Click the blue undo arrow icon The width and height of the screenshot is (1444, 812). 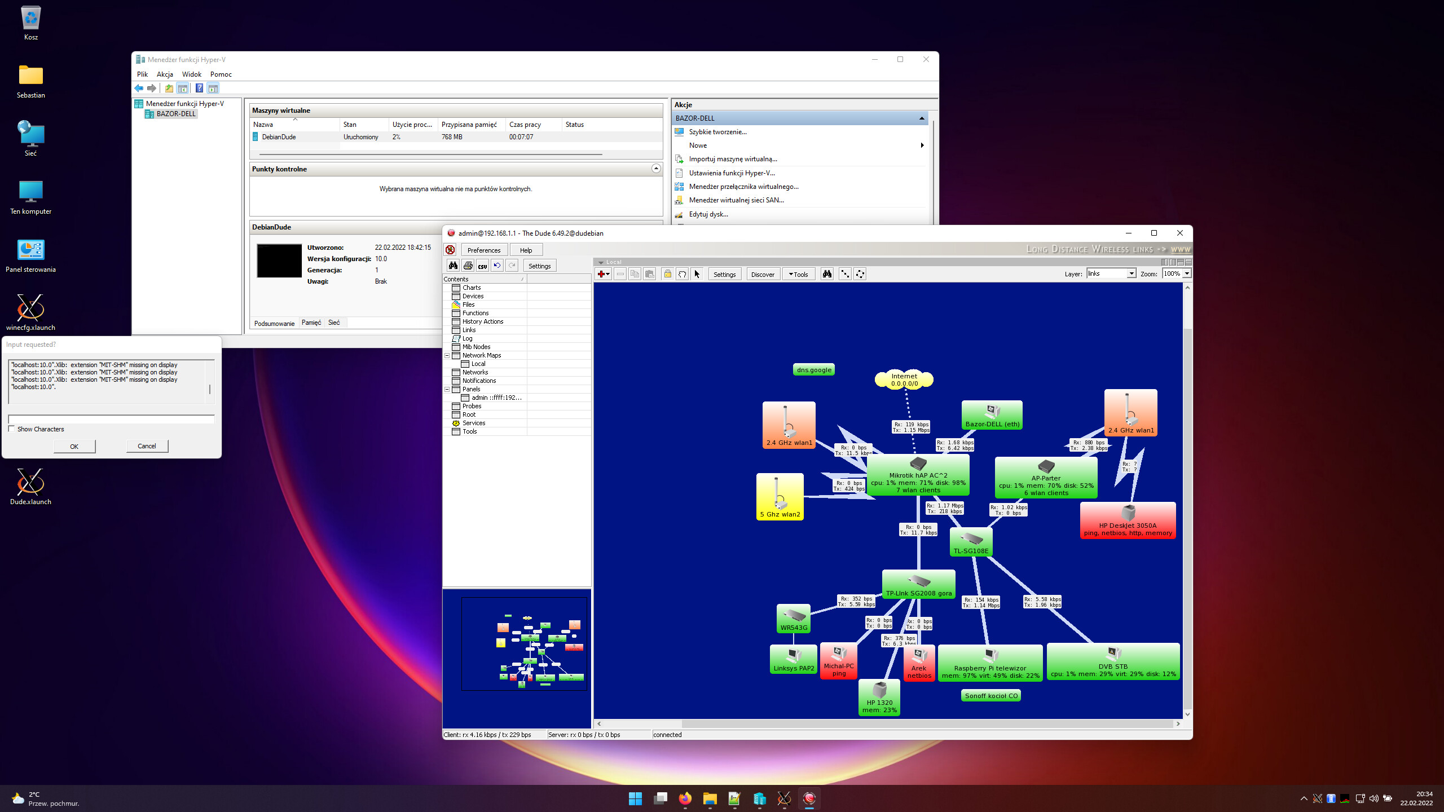point(497,265)
